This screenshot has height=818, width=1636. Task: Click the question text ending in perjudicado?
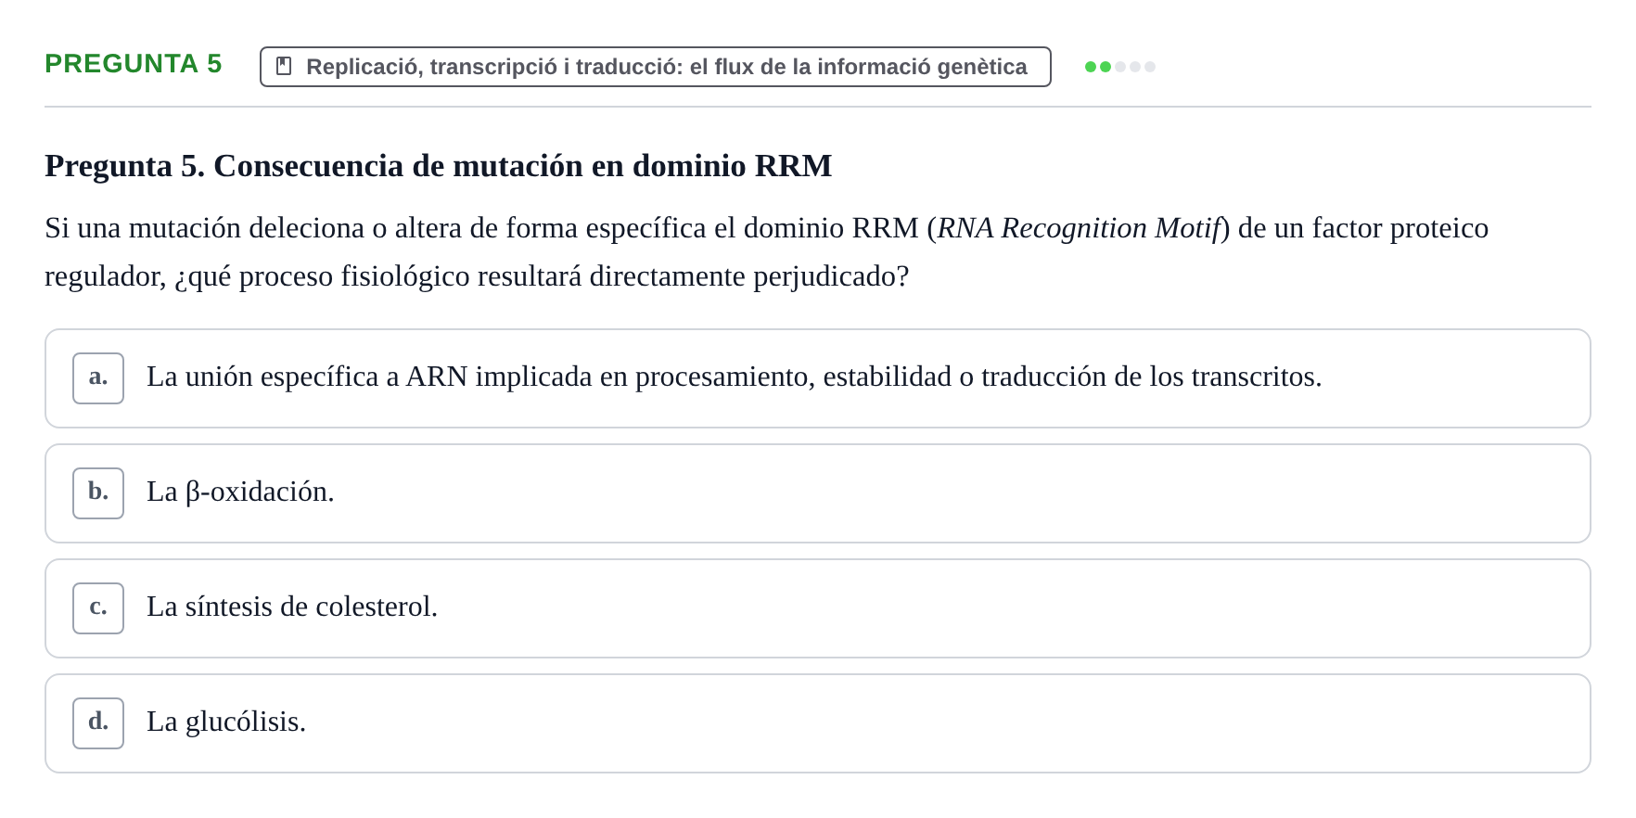[x=767, y=252]
